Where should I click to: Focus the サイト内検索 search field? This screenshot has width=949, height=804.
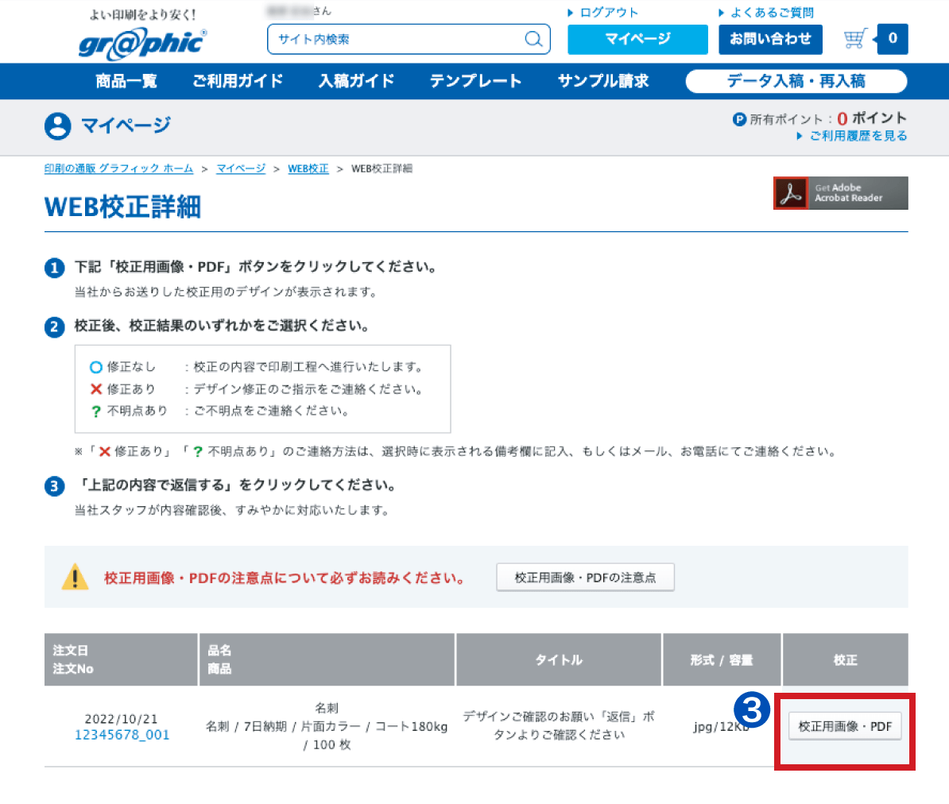[x=397, y=39]
